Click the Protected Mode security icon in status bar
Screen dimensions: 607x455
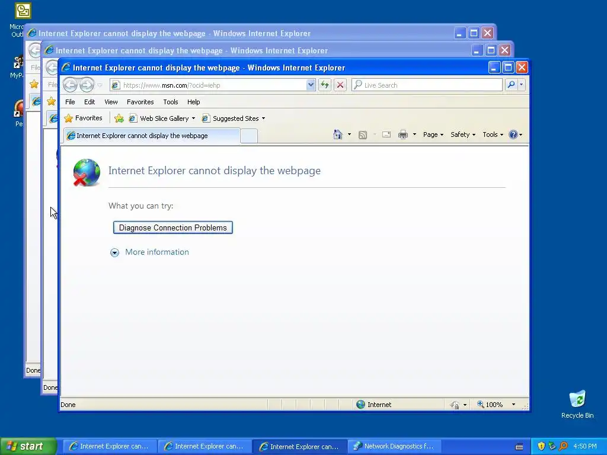click(x=455, y=405)
